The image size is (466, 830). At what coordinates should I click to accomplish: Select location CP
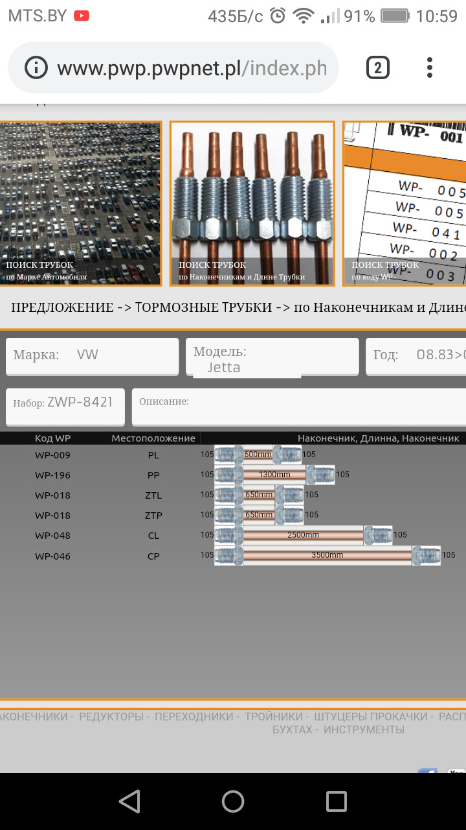pyautogui.click(x=153, y=556)
